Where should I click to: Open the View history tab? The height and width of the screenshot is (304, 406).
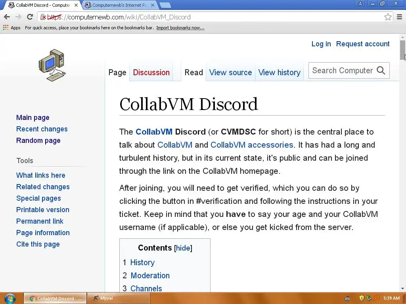[x=280, y=72]
